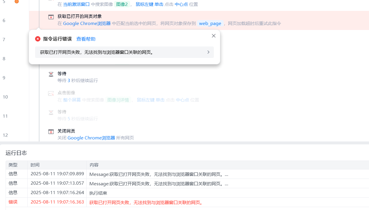Click line number 12 in the gutter
369x210 pixels.
tap(5, 135)
